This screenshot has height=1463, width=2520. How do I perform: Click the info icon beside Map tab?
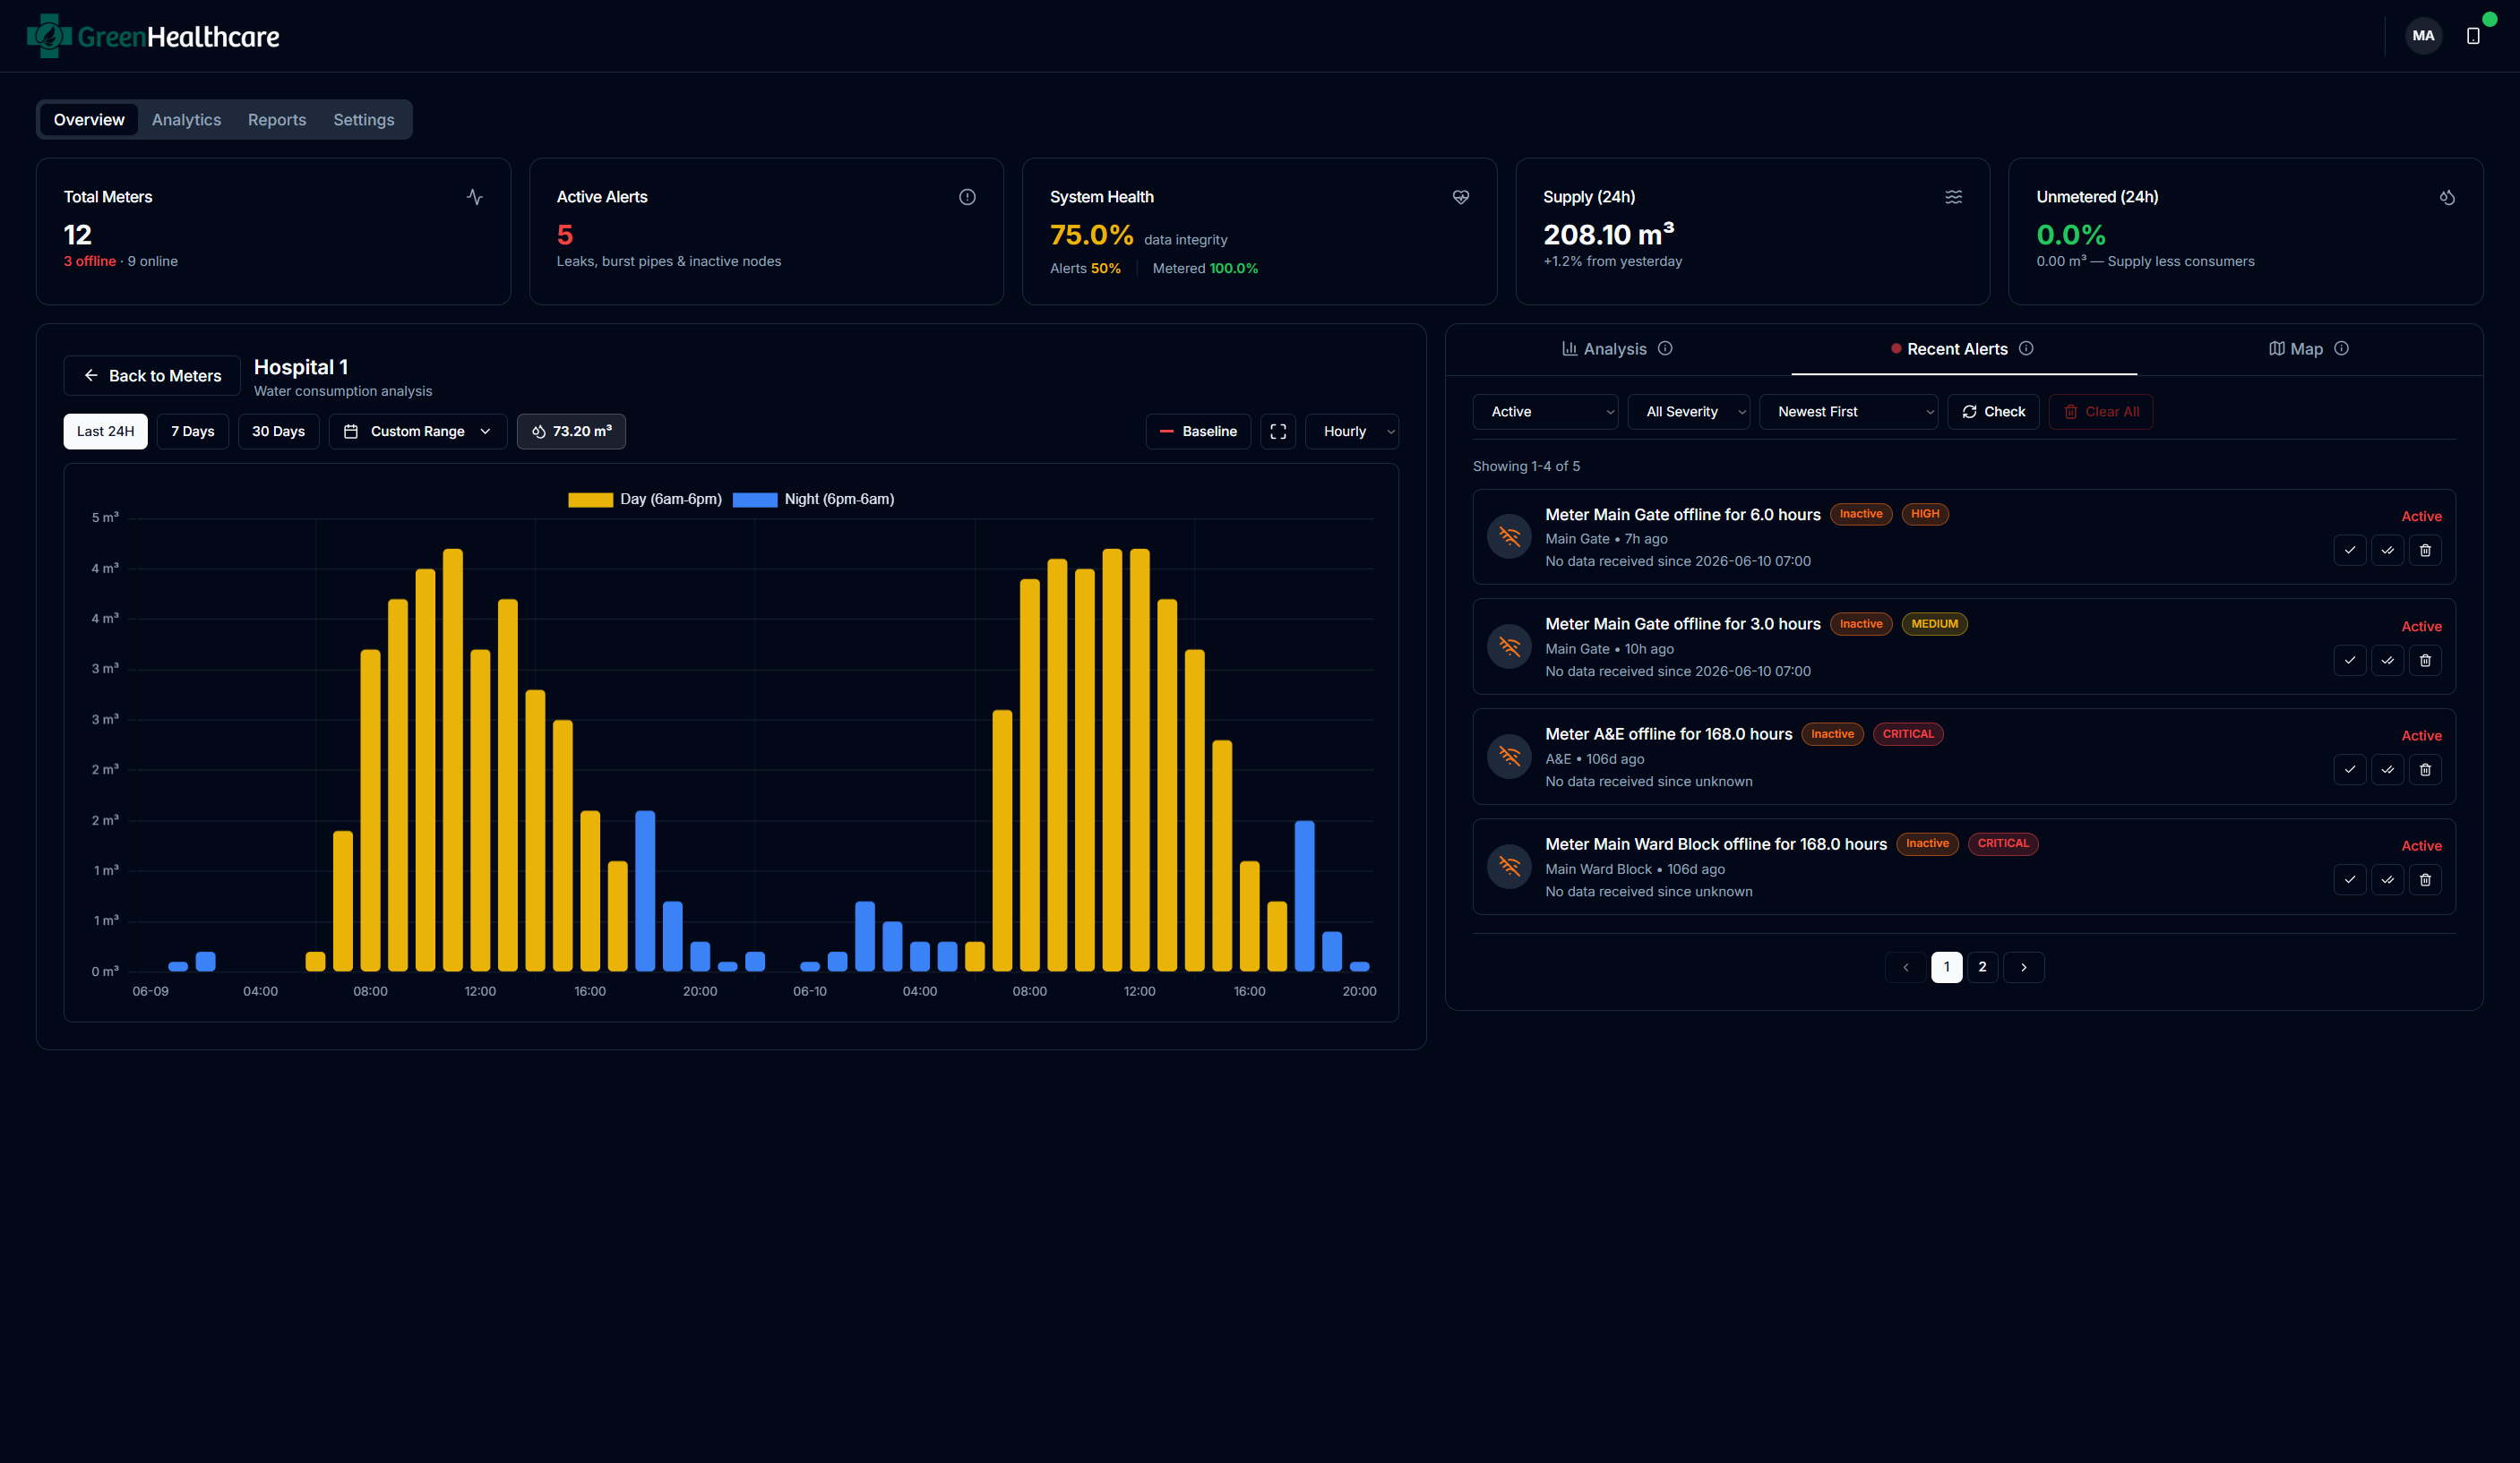2341,349
